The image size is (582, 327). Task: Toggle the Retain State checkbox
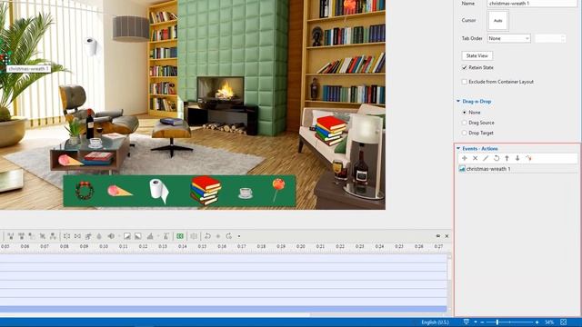pos(465,67)
